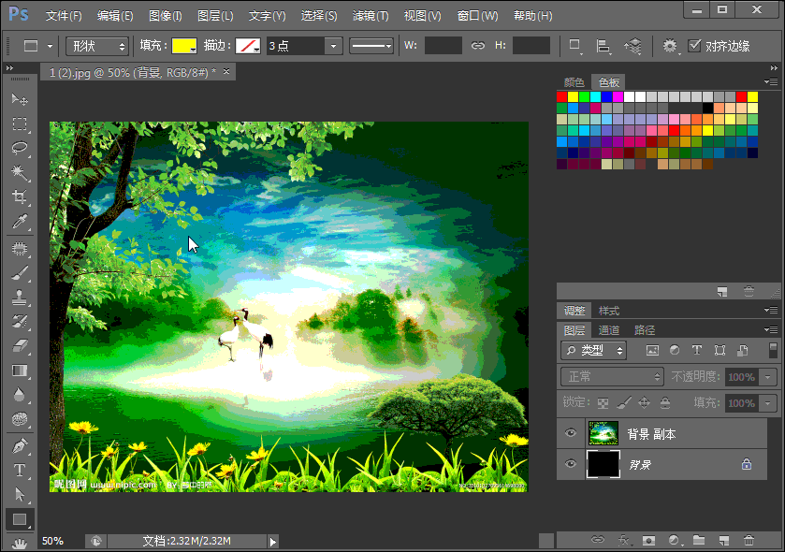Select the Move tool
Viewport: 785px width, 552px height.
[x=20, y=99]
